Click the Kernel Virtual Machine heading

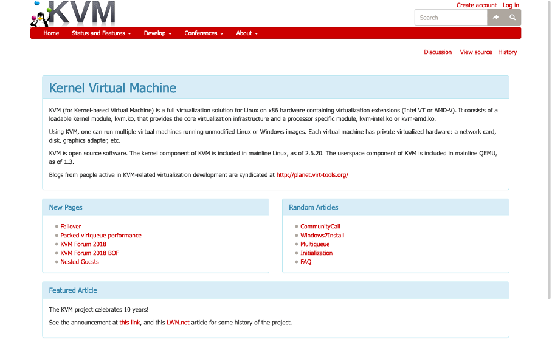112,88
